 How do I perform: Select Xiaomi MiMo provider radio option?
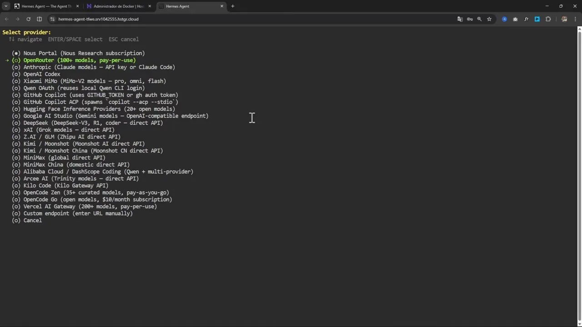pyautogui.click(x=89, y=81)
